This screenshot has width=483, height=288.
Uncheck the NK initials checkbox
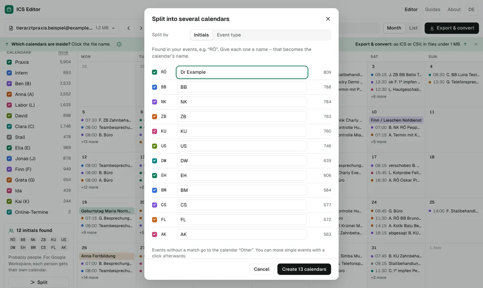(155, 102)
